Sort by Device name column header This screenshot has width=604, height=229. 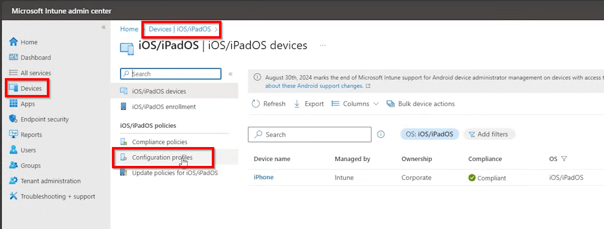click(x=272, y=159)
